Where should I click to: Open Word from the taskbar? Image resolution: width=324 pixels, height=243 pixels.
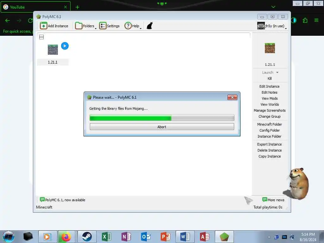coord(185,237)
